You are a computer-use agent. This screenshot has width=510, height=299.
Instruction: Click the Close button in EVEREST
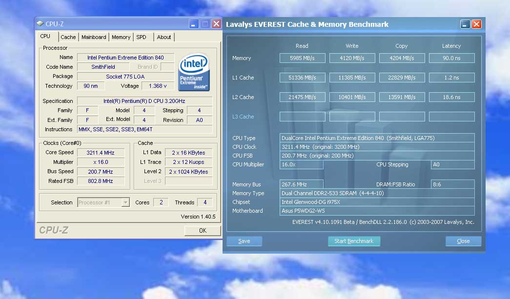tap(463, 241)
